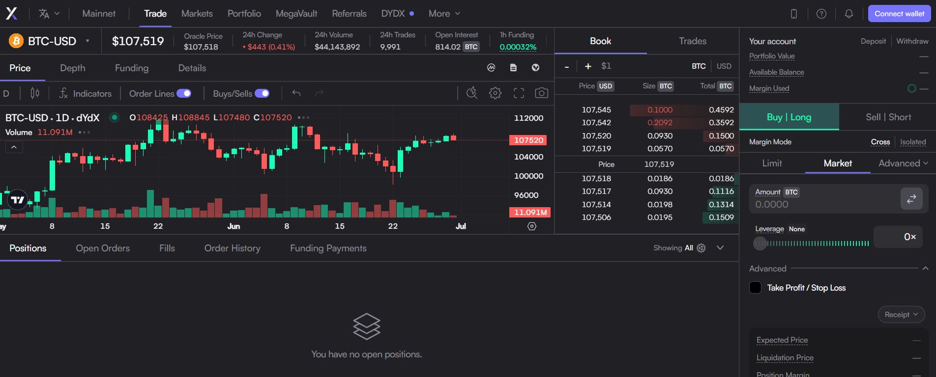The height and width of the screenshot is (377, 936).
Task: Click Connect wallet button
Action: [899, 14]
